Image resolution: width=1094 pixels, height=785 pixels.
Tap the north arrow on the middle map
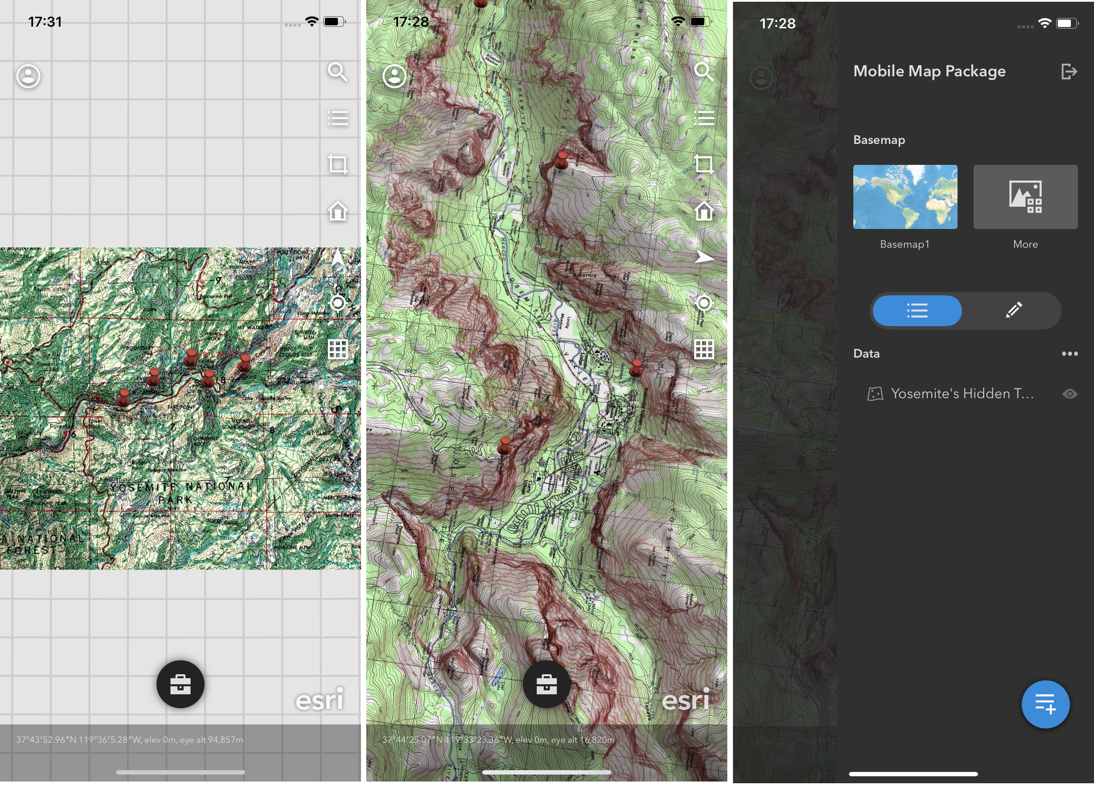click(x=704, y=257)
